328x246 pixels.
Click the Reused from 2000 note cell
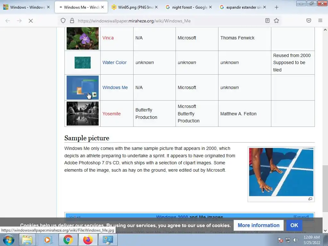[293, 62]
